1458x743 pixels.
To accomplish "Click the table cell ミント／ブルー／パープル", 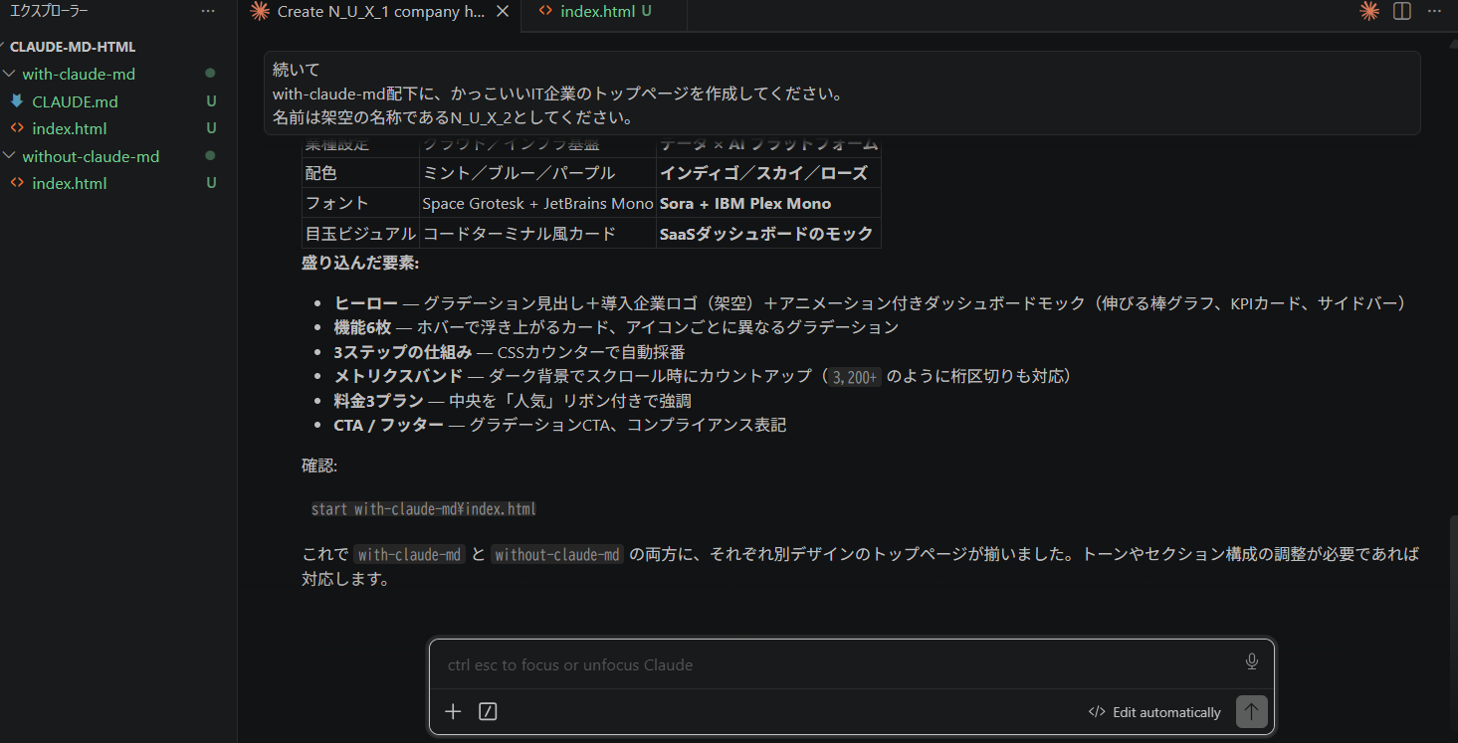I will point(537,173).
